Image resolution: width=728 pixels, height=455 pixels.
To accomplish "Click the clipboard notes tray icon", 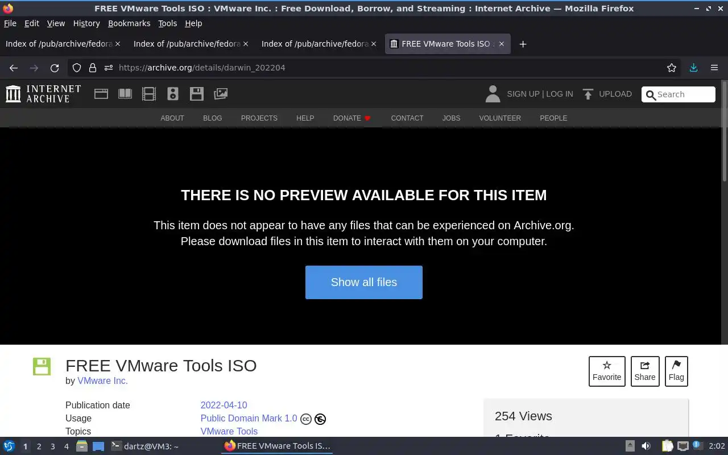I will 667,446.
